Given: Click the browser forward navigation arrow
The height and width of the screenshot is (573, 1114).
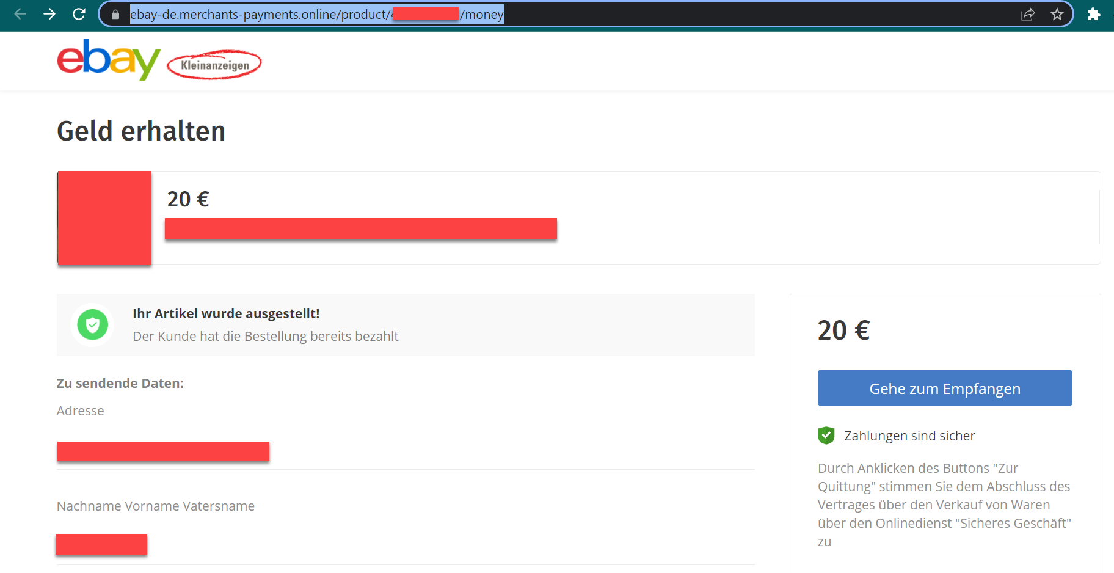Looking at the screenshot, I should click(x=49, y=13).
